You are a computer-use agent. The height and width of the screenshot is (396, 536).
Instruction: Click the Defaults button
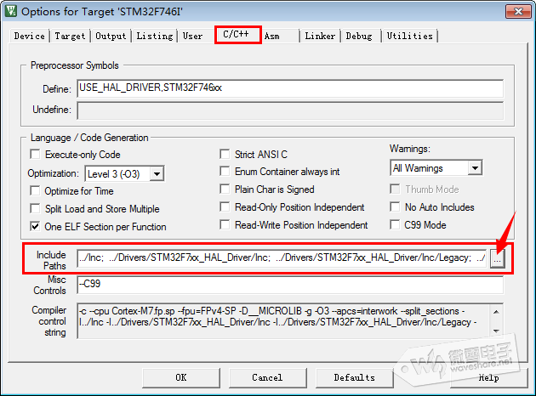click(354, 377)
